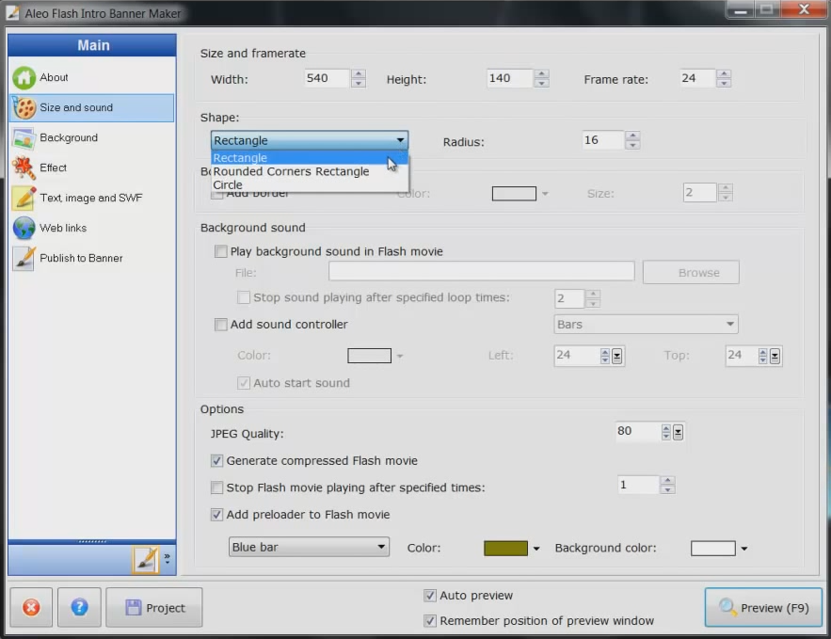Uncheck Generate compressed Flash movie

(216, 460)
